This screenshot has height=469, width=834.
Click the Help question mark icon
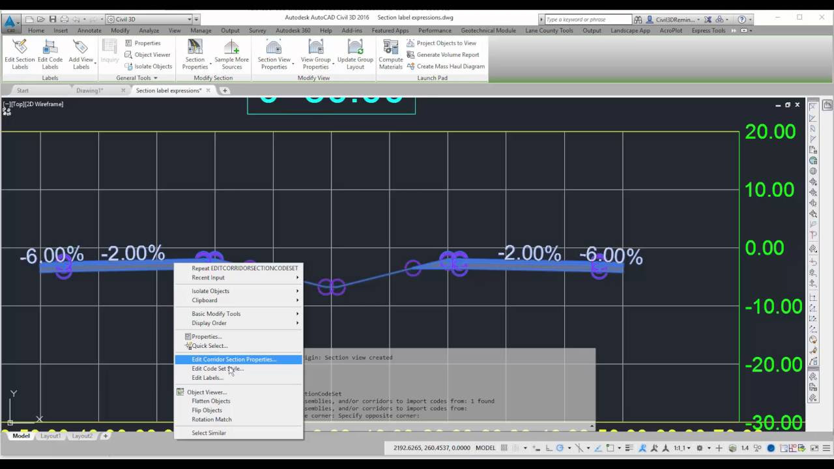741,19
